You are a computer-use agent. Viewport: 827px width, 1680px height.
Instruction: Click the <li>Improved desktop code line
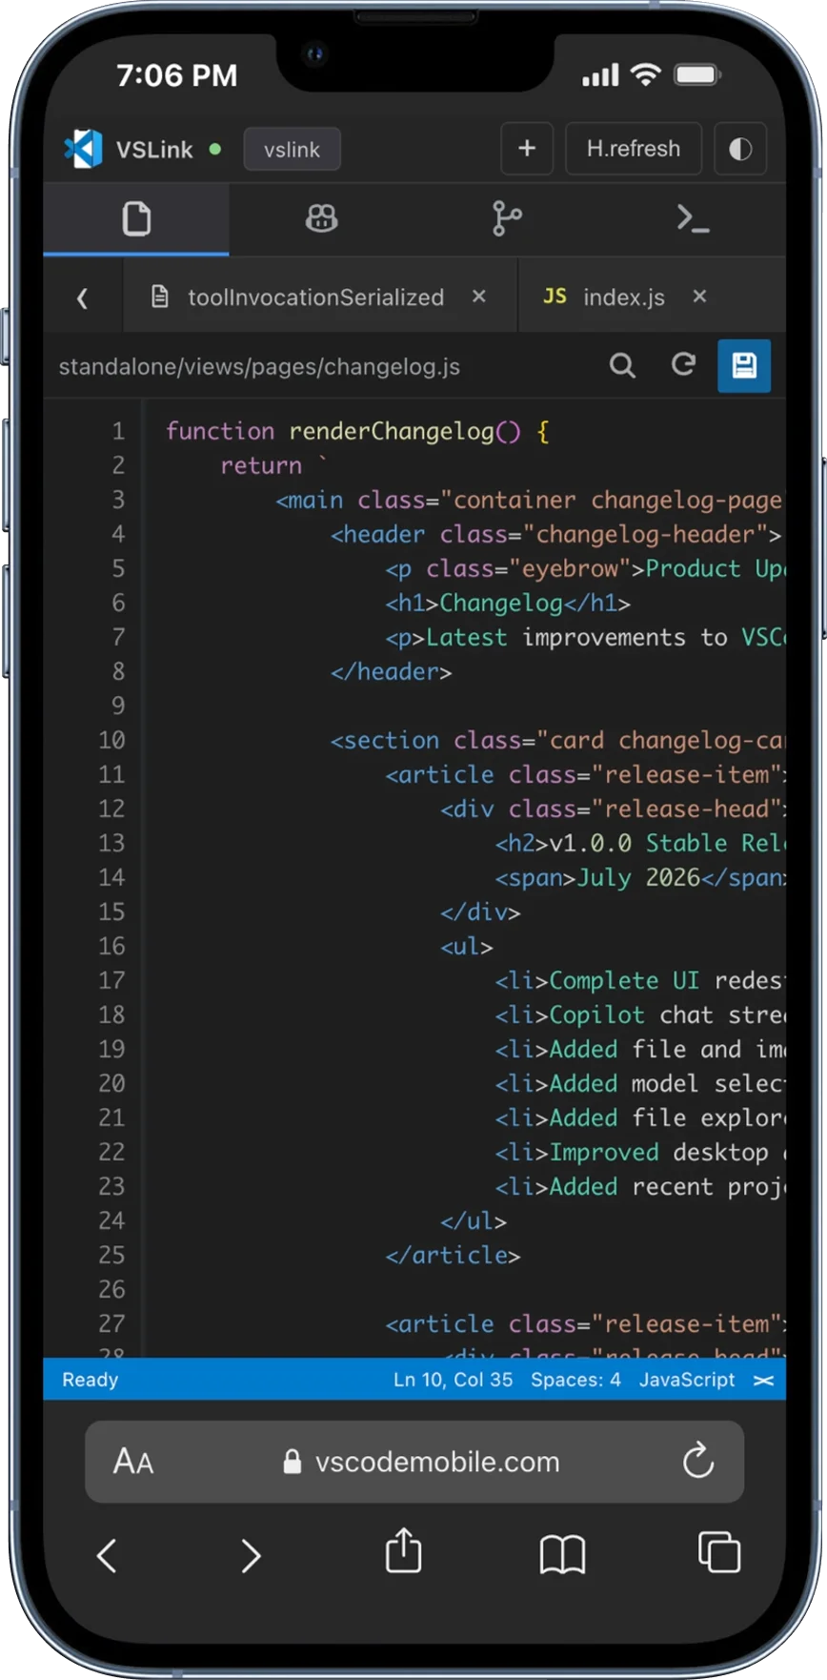pyautogui.click(x=639, y=1153)
